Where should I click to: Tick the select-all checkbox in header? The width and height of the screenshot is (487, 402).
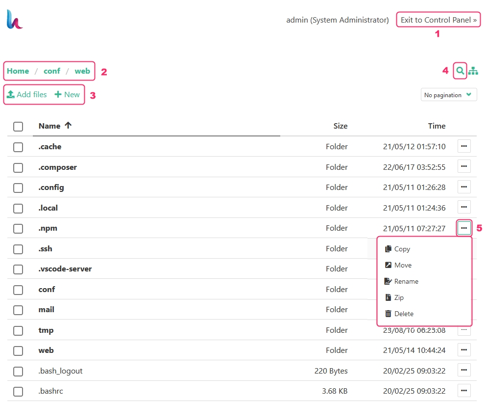click(x=18, y=127)
